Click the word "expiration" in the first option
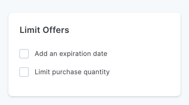189x105 pixels. pyautogui.click(x=76, y=54)
